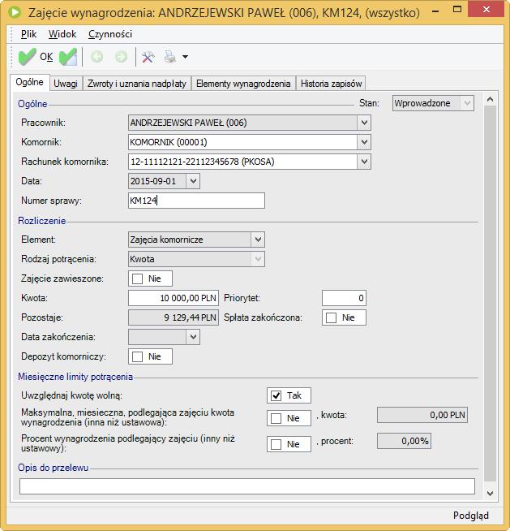510x531 pixels.
Task: Close the Zajęcie wynagrodzenia window
Action: (486, 10)
